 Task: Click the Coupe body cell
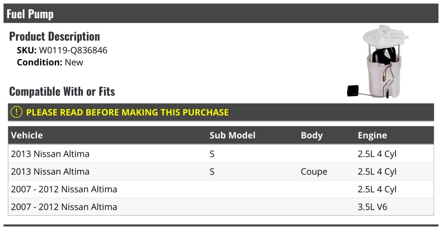[x=314, y=172]
